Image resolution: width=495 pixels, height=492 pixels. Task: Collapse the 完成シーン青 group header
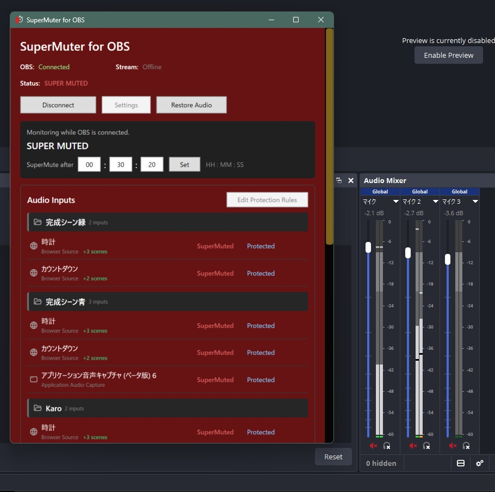[x=168, y=302]
